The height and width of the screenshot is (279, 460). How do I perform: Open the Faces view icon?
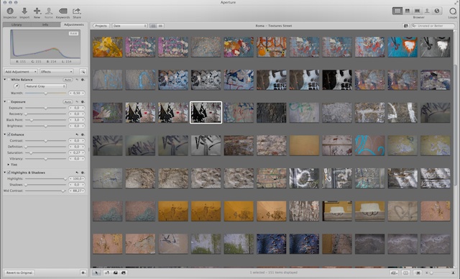click(x=427, y=11)
